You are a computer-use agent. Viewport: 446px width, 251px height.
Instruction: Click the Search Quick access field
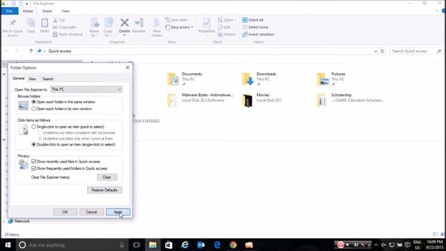pos(416,51)
